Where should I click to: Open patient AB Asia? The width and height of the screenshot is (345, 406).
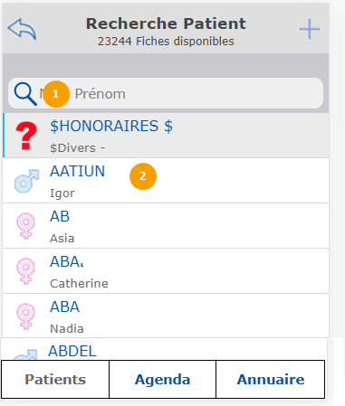click(x=166, y=226)
